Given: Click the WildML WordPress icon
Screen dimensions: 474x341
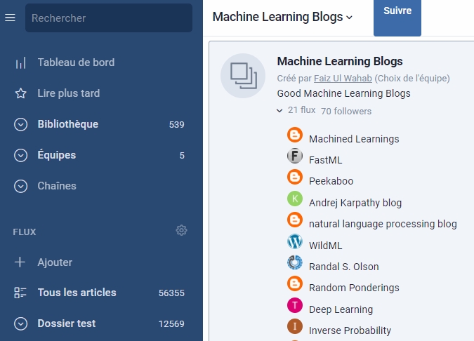Looking at the screenshot, I should [x=295, y=241].
